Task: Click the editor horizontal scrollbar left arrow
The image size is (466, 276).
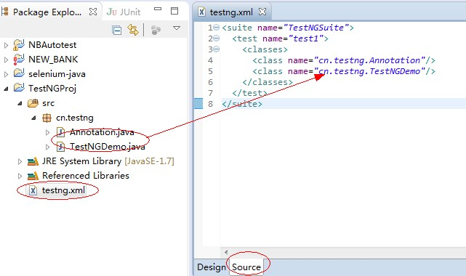Action: [x=226, y=252]
